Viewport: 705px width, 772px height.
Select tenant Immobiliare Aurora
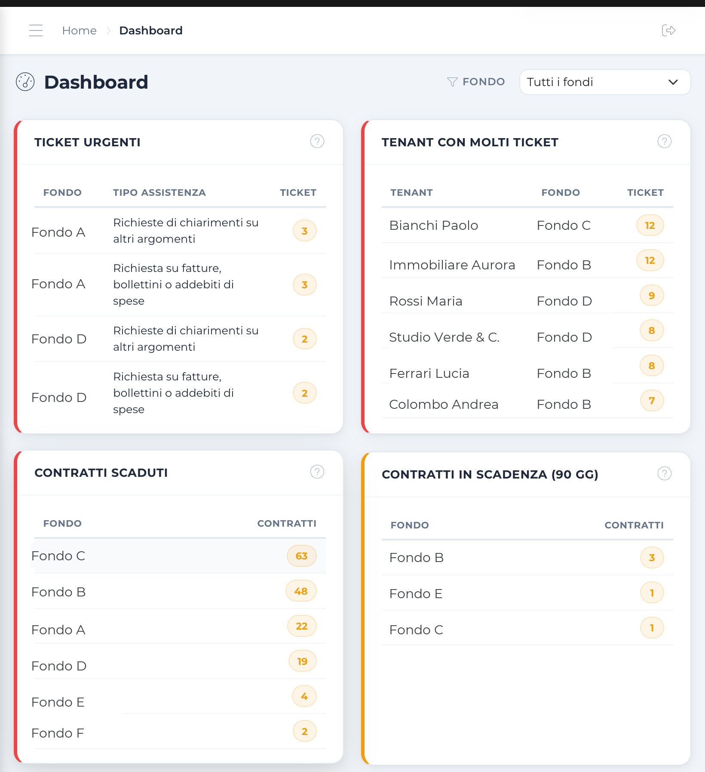(452, 265)
